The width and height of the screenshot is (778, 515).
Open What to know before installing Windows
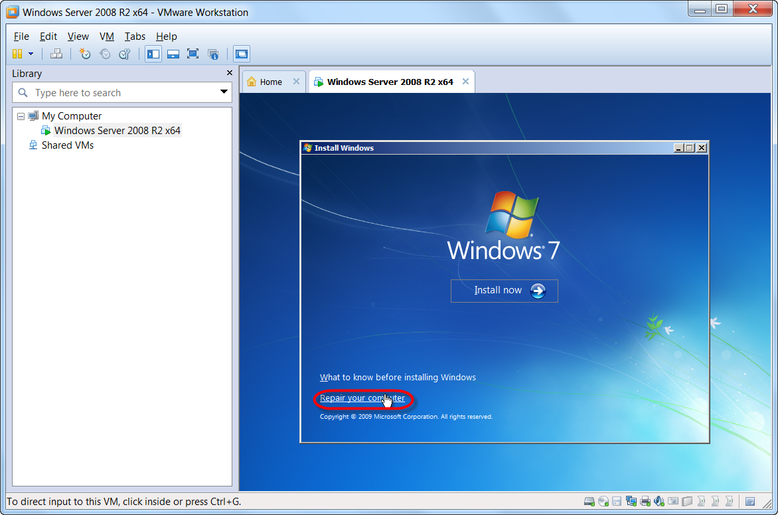pyautogui.click(x=398, y=378)
